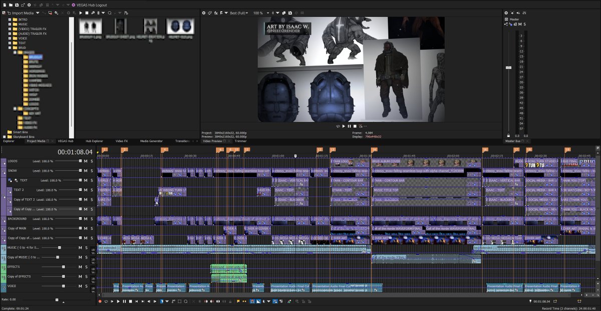Image resolution: width=601 pixels, height=311 pixels.
Task: Toggle Loop Playback in timeline transport
Action: (106, 301)
